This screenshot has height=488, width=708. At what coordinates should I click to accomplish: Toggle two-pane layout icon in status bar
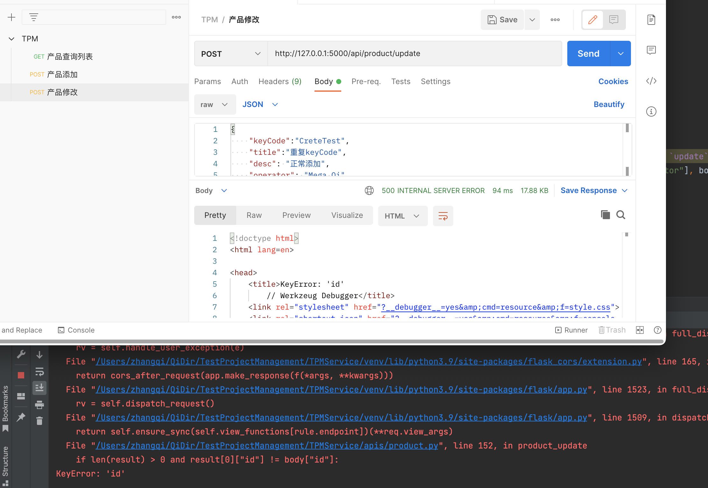pos(640,330)
